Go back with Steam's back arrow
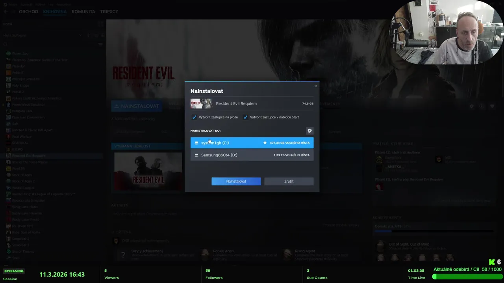This screenshot has height=283, width=504. (x=6, y=11)
